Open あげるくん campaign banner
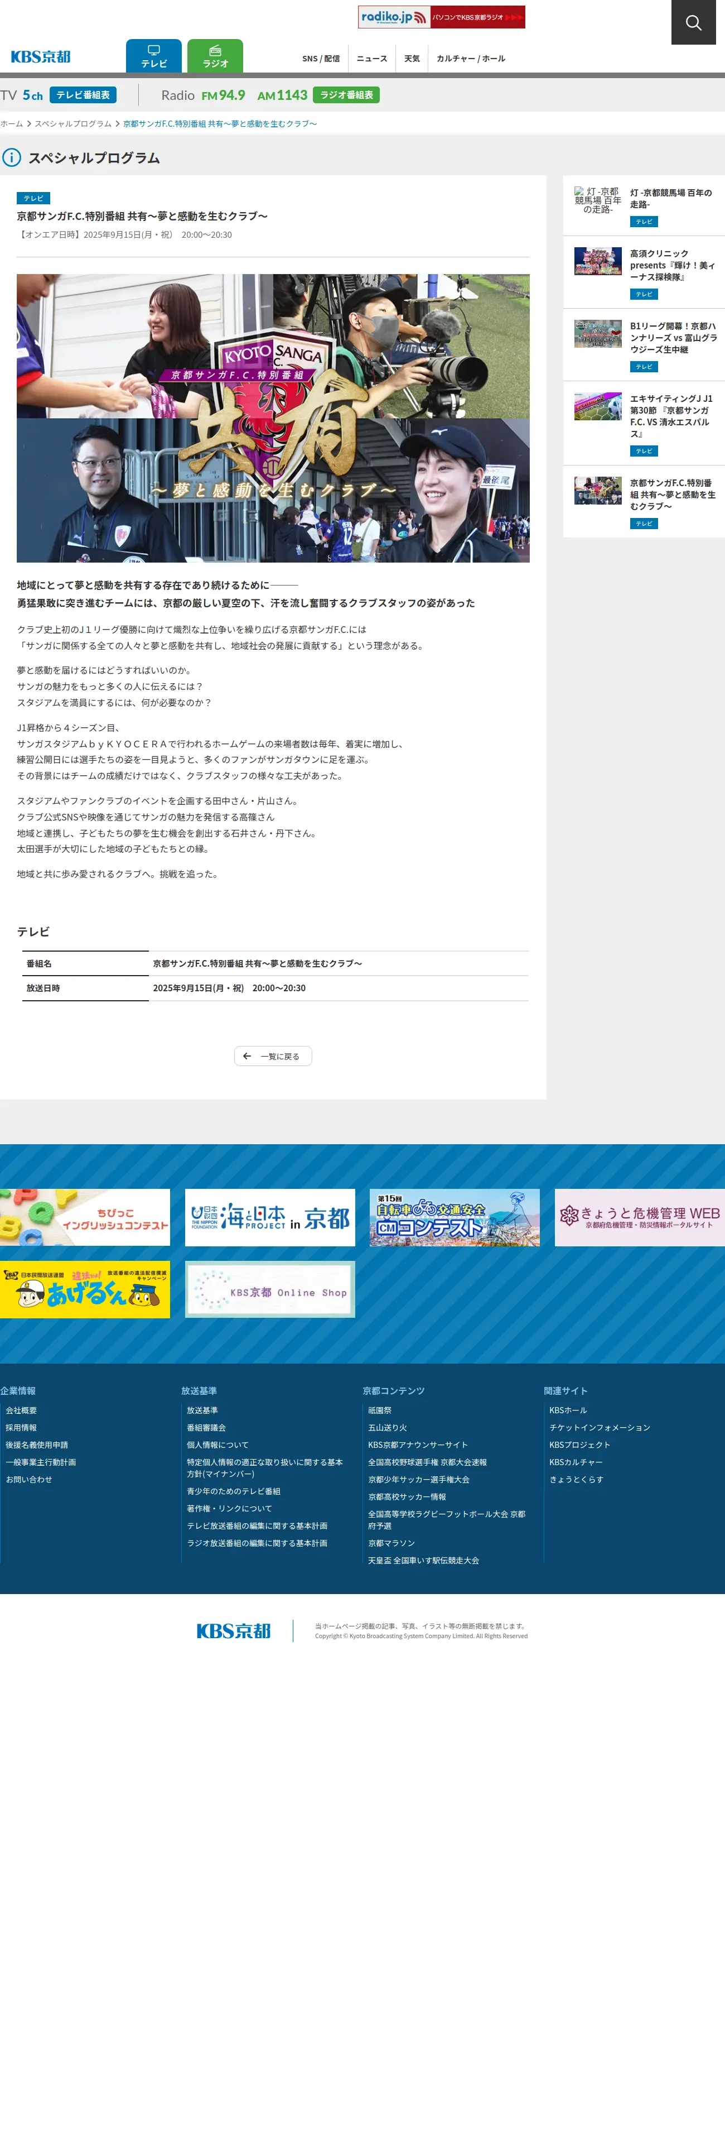 (85, 1289)
